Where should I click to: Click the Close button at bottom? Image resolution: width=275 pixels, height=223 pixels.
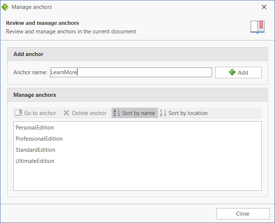click(x=243, y=214)
